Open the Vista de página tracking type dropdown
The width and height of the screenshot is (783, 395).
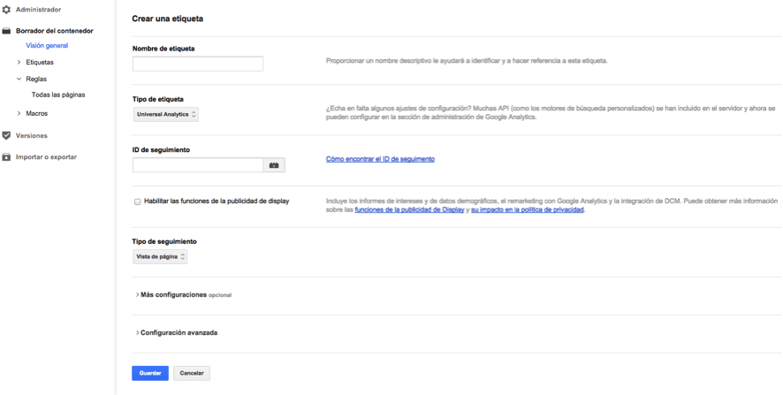[x=160, y=256]
